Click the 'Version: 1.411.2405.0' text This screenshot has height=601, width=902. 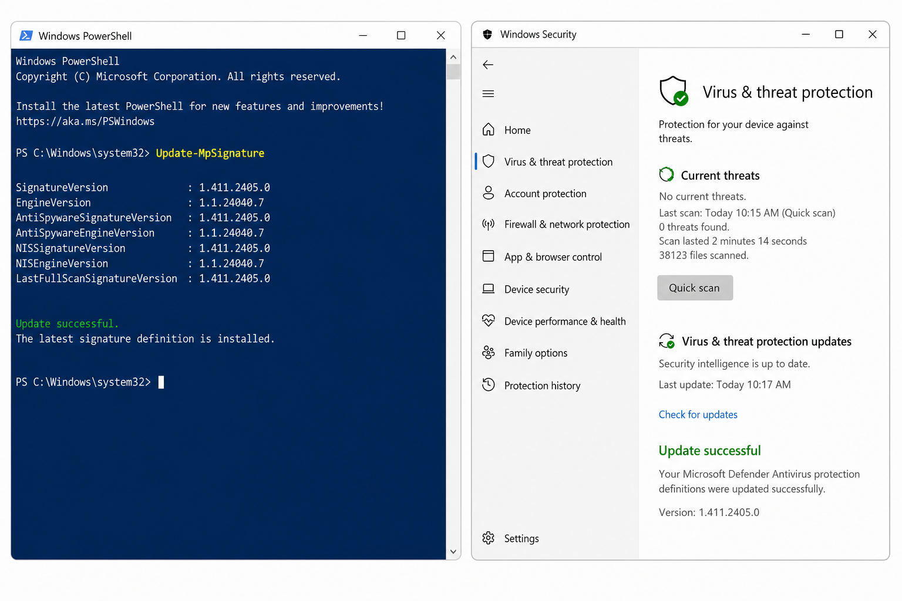[x=709, y=512]
